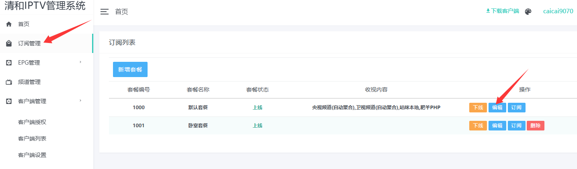Screen dimensions: 577x169
Task: Click the shopping bag icon for 订阅管理
Action: pos(9,43)
